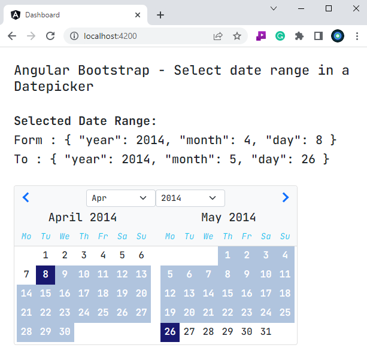Open the tab search chevron
Screen dimensions: 367x351
[x=274, y=8]
